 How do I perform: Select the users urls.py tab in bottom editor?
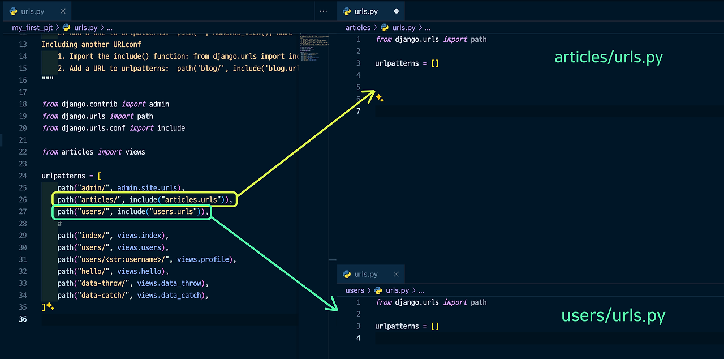click(370, 274)
